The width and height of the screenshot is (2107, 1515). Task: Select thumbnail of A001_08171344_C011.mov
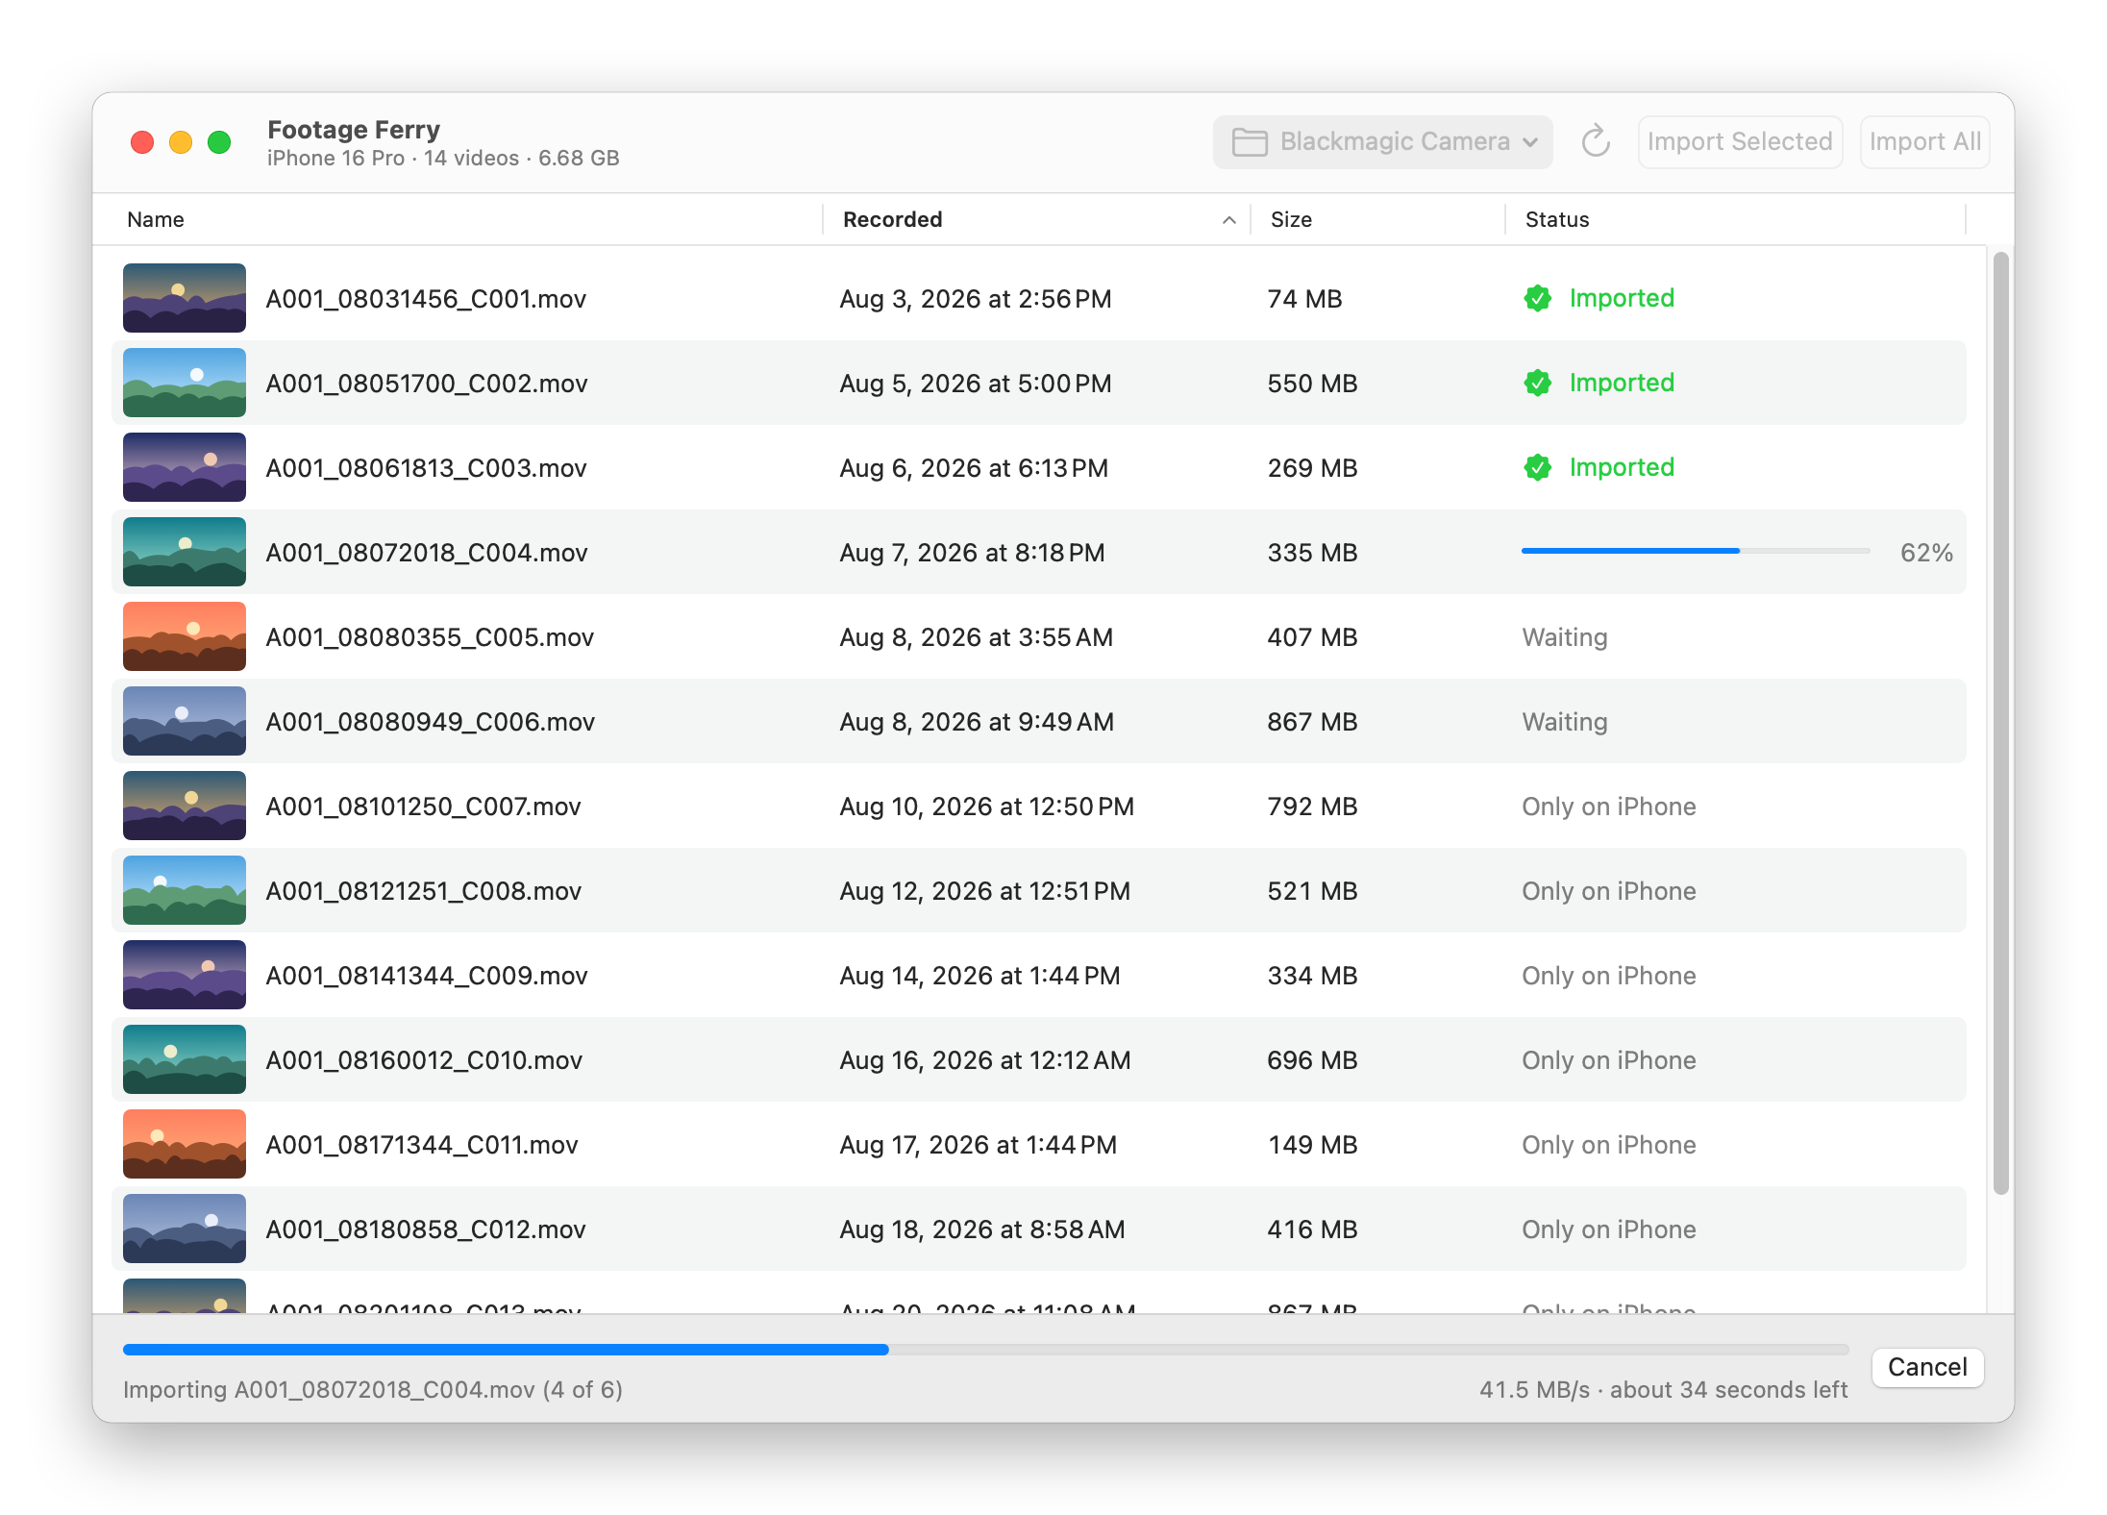point(185,1144)
